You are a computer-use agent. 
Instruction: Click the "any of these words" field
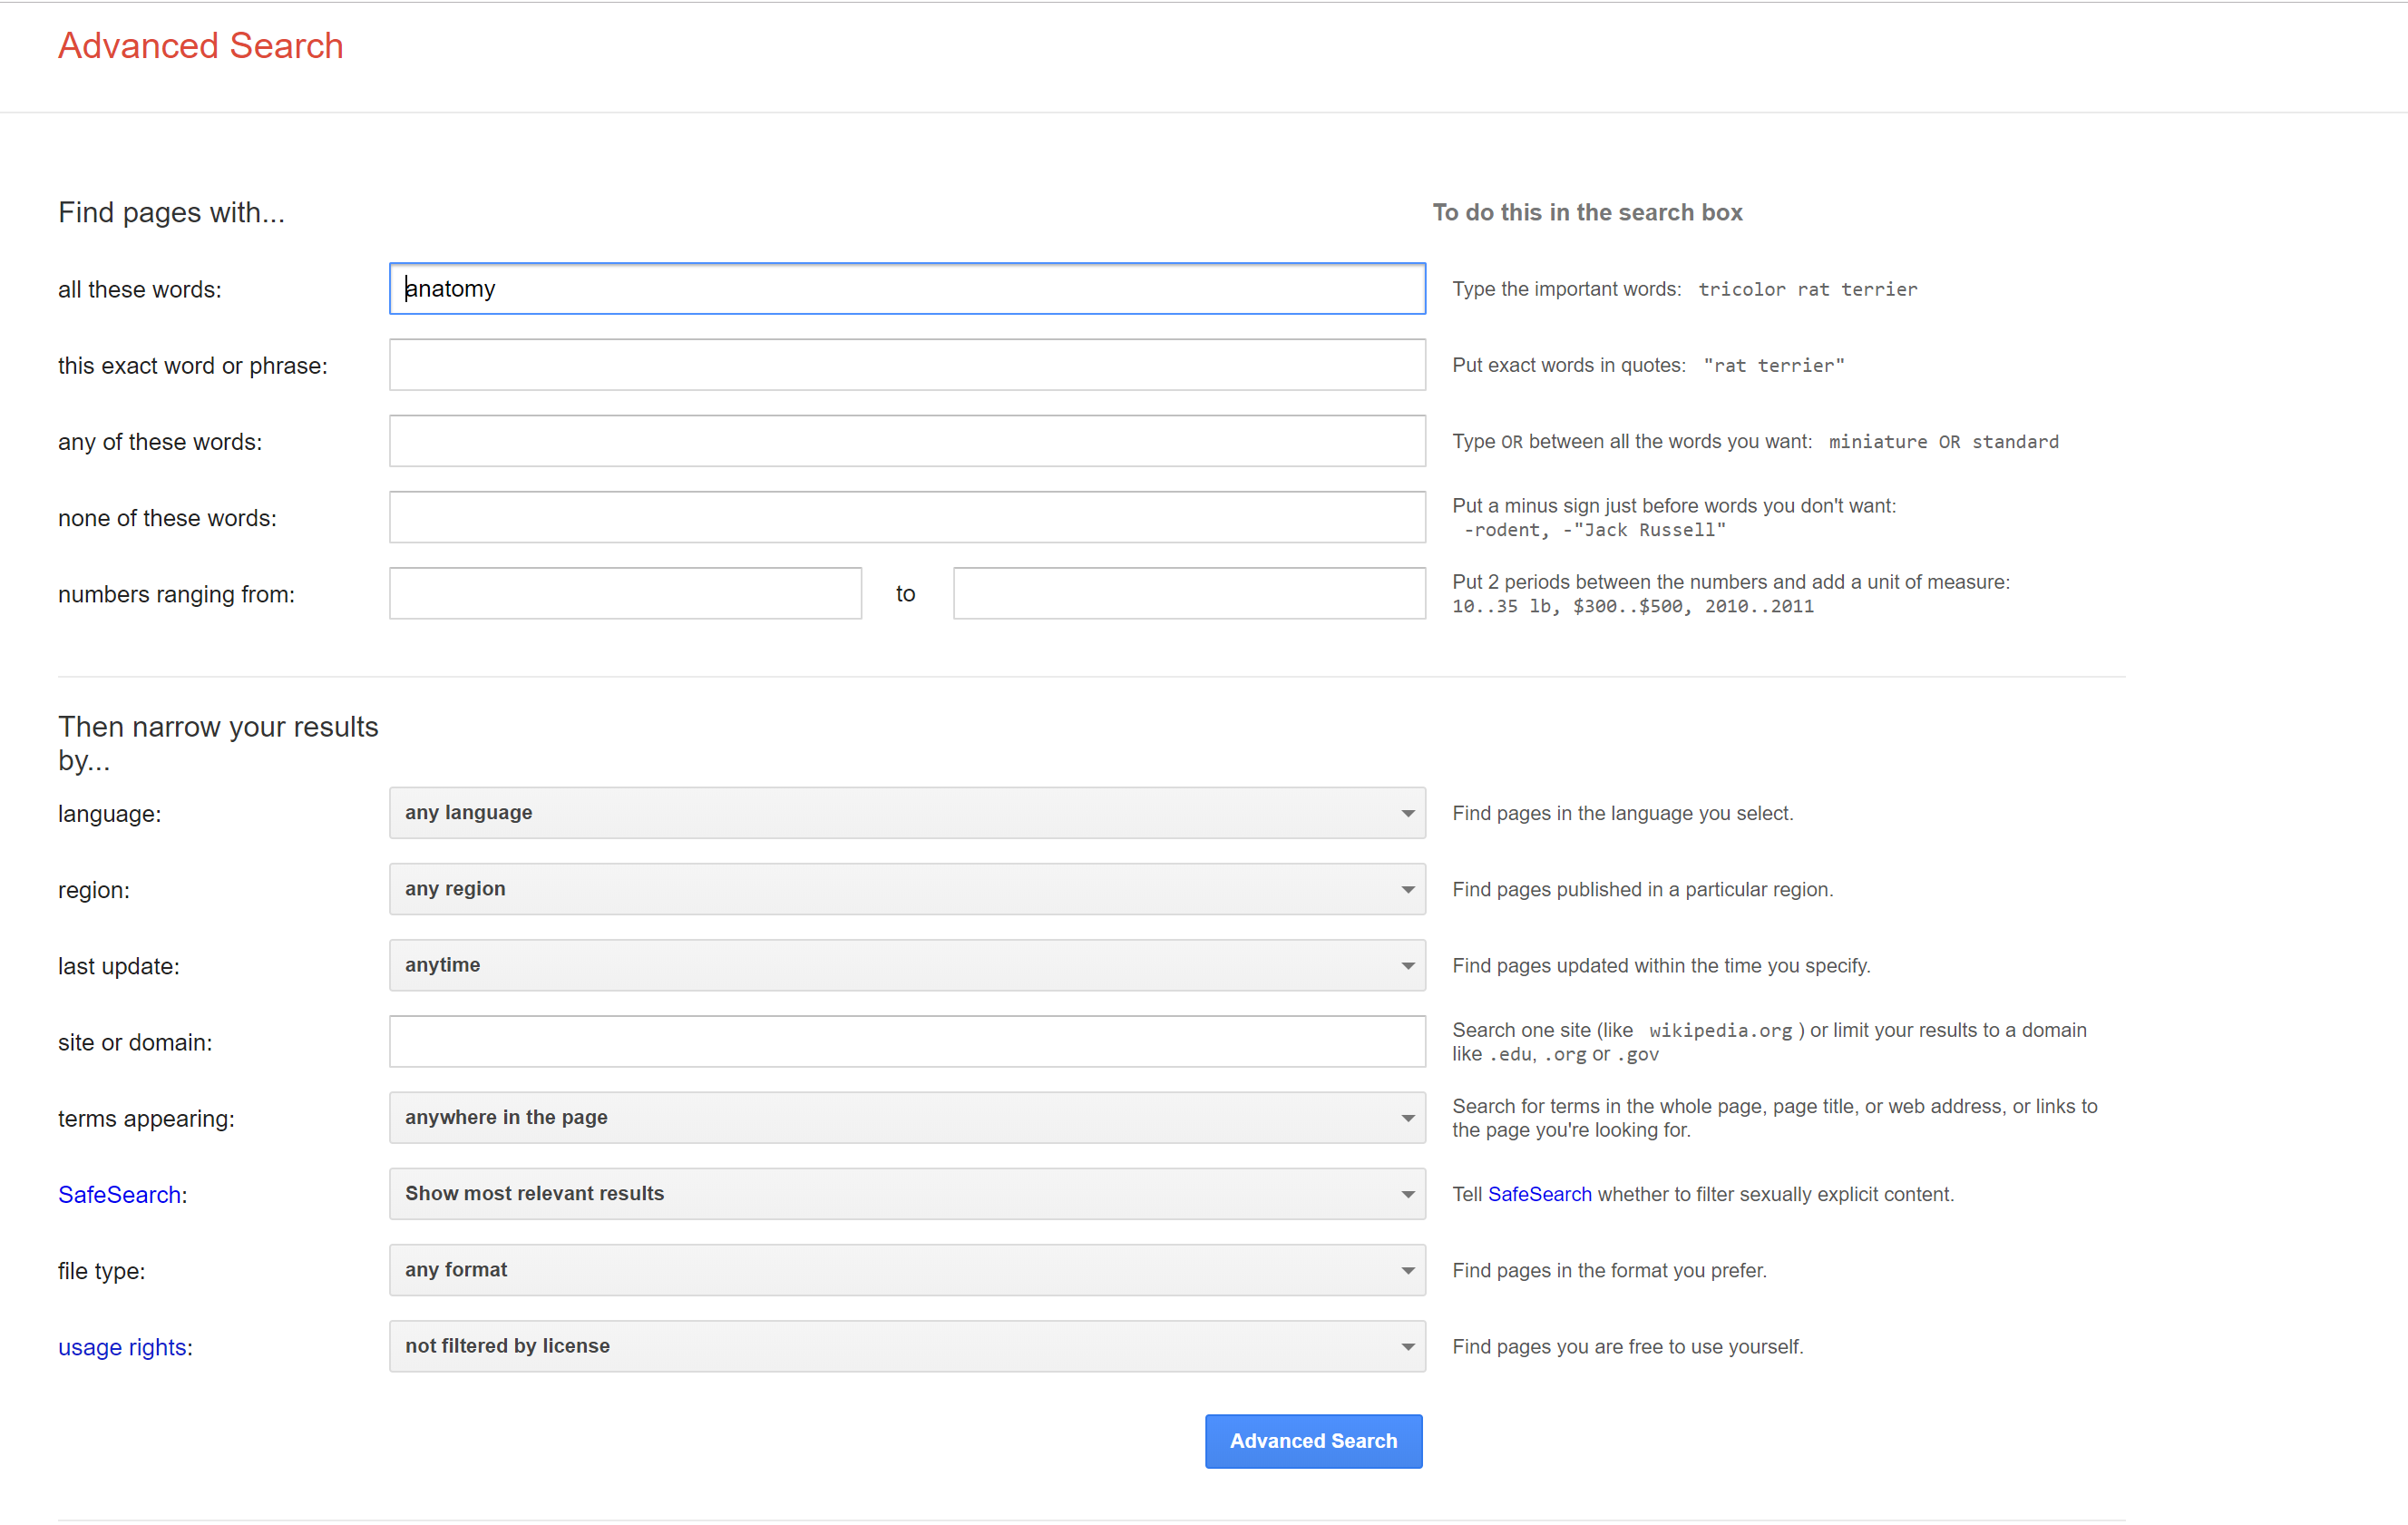click(x=906, y=440)
